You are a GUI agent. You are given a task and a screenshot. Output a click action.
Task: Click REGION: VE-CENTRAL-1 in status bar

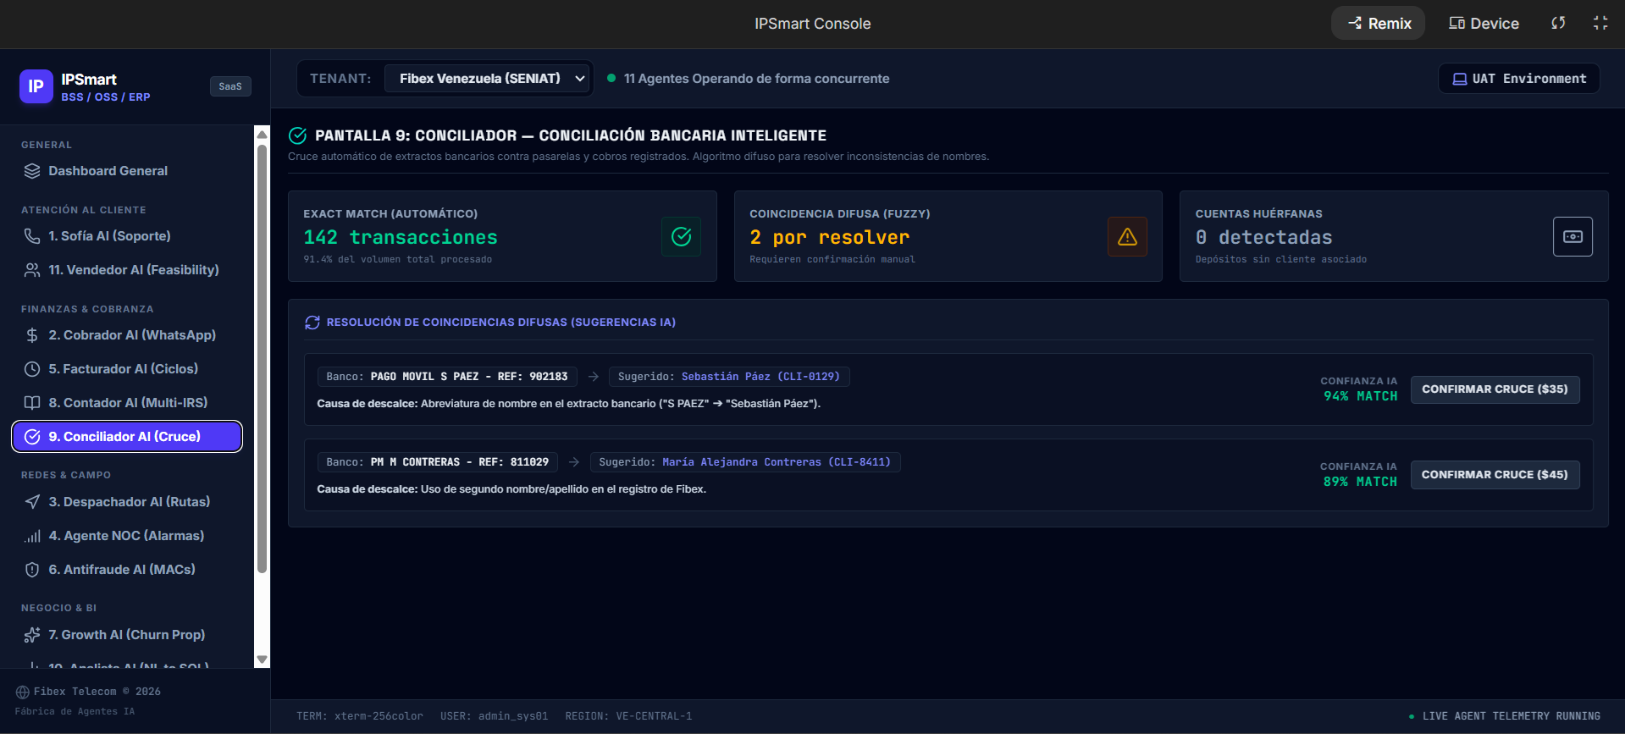628,716
